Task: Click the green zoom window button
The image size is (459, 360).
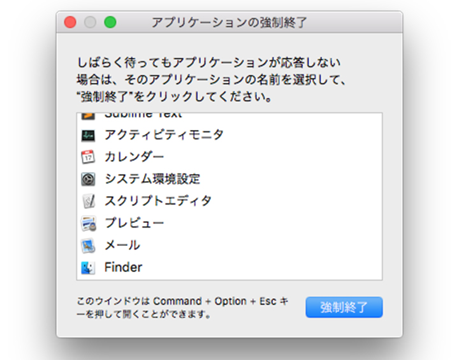Action: [110, 22]
